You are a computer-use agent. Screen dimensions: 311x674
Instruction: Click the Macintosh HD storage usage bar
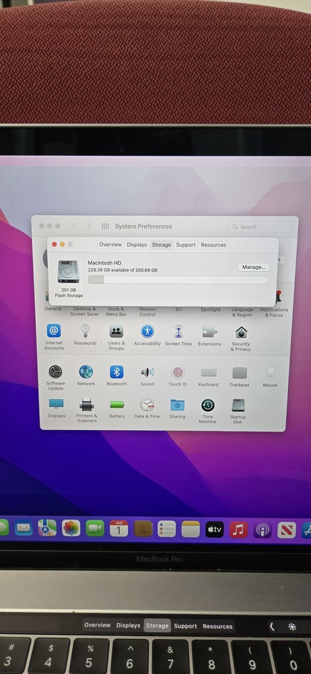pos(178,280)
